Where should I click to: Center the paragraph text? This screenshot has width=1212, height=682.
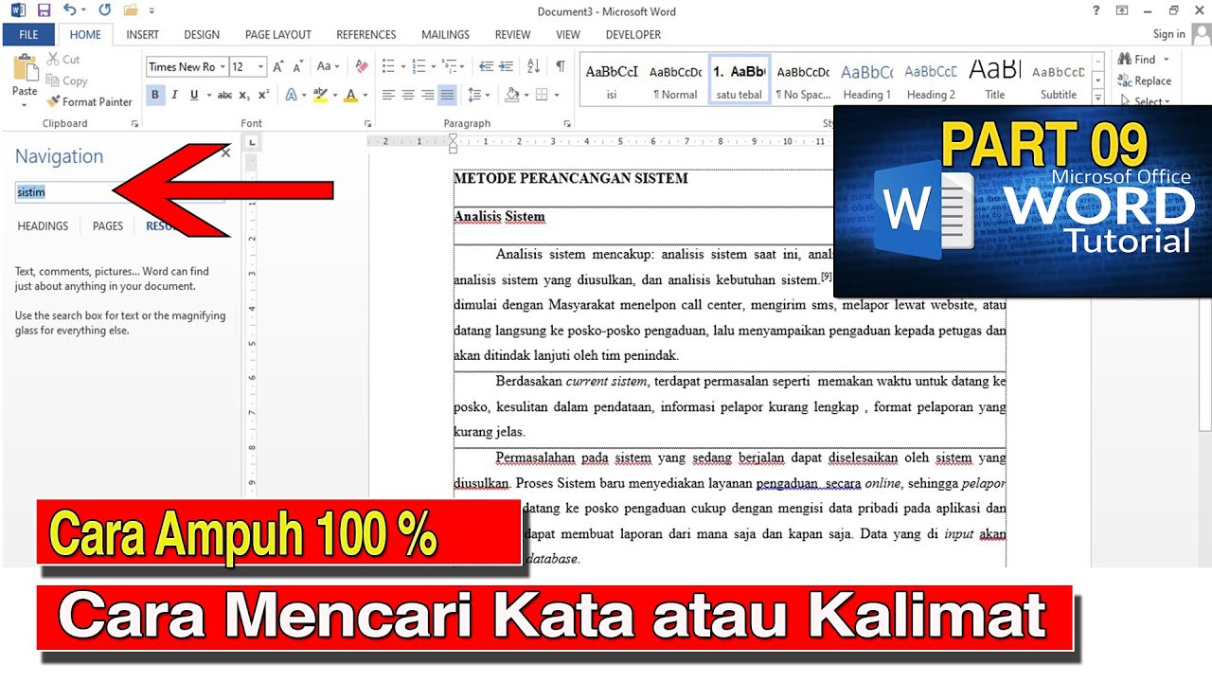(x=408, y=95)
